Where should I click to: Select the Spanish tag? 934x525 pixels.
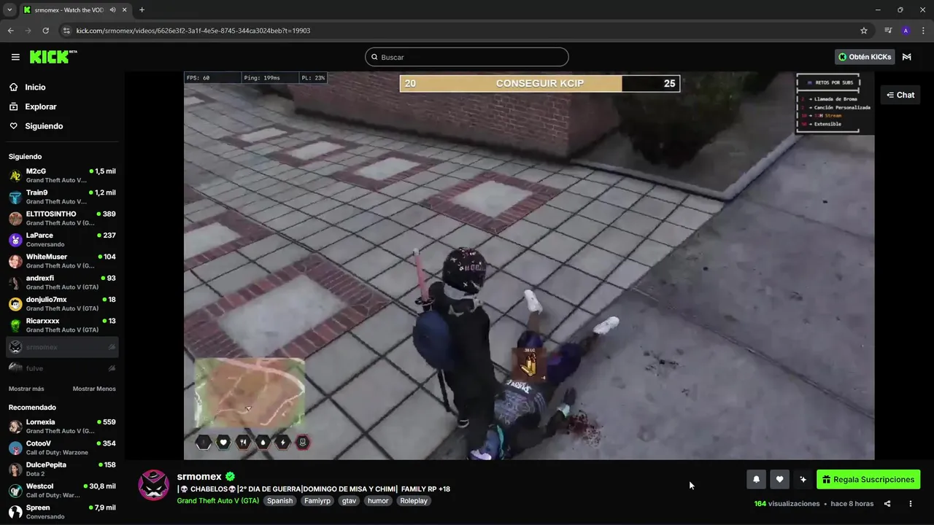(x=279, y=501)
